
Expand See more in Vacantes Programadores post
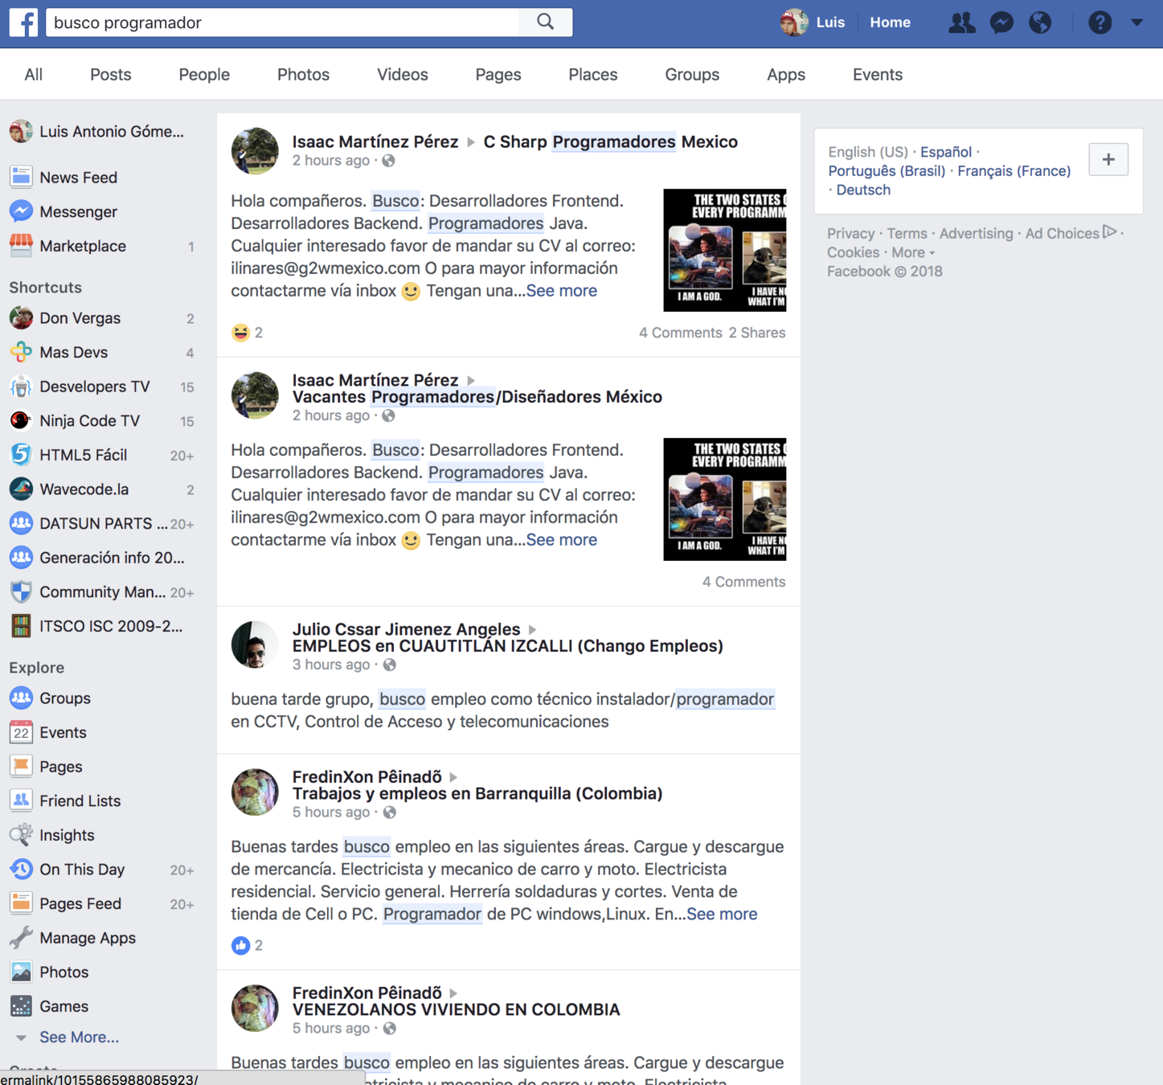(x=562, y=540)
